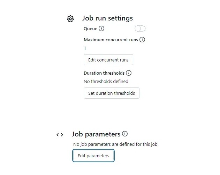Click the info icon next to Queue
This screenshot has width=220, height=175.
coord(101,29)
